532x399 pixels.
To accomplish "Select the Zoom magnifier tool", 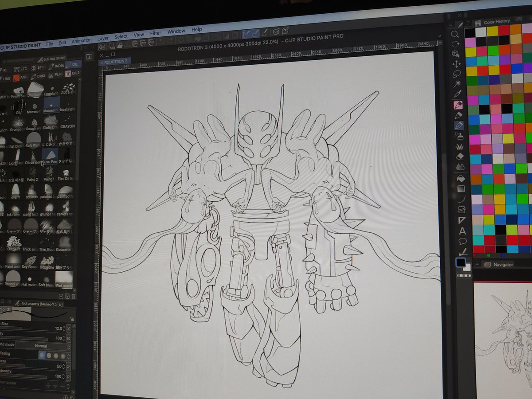I will pyautogui.click(x=455, y=34).
